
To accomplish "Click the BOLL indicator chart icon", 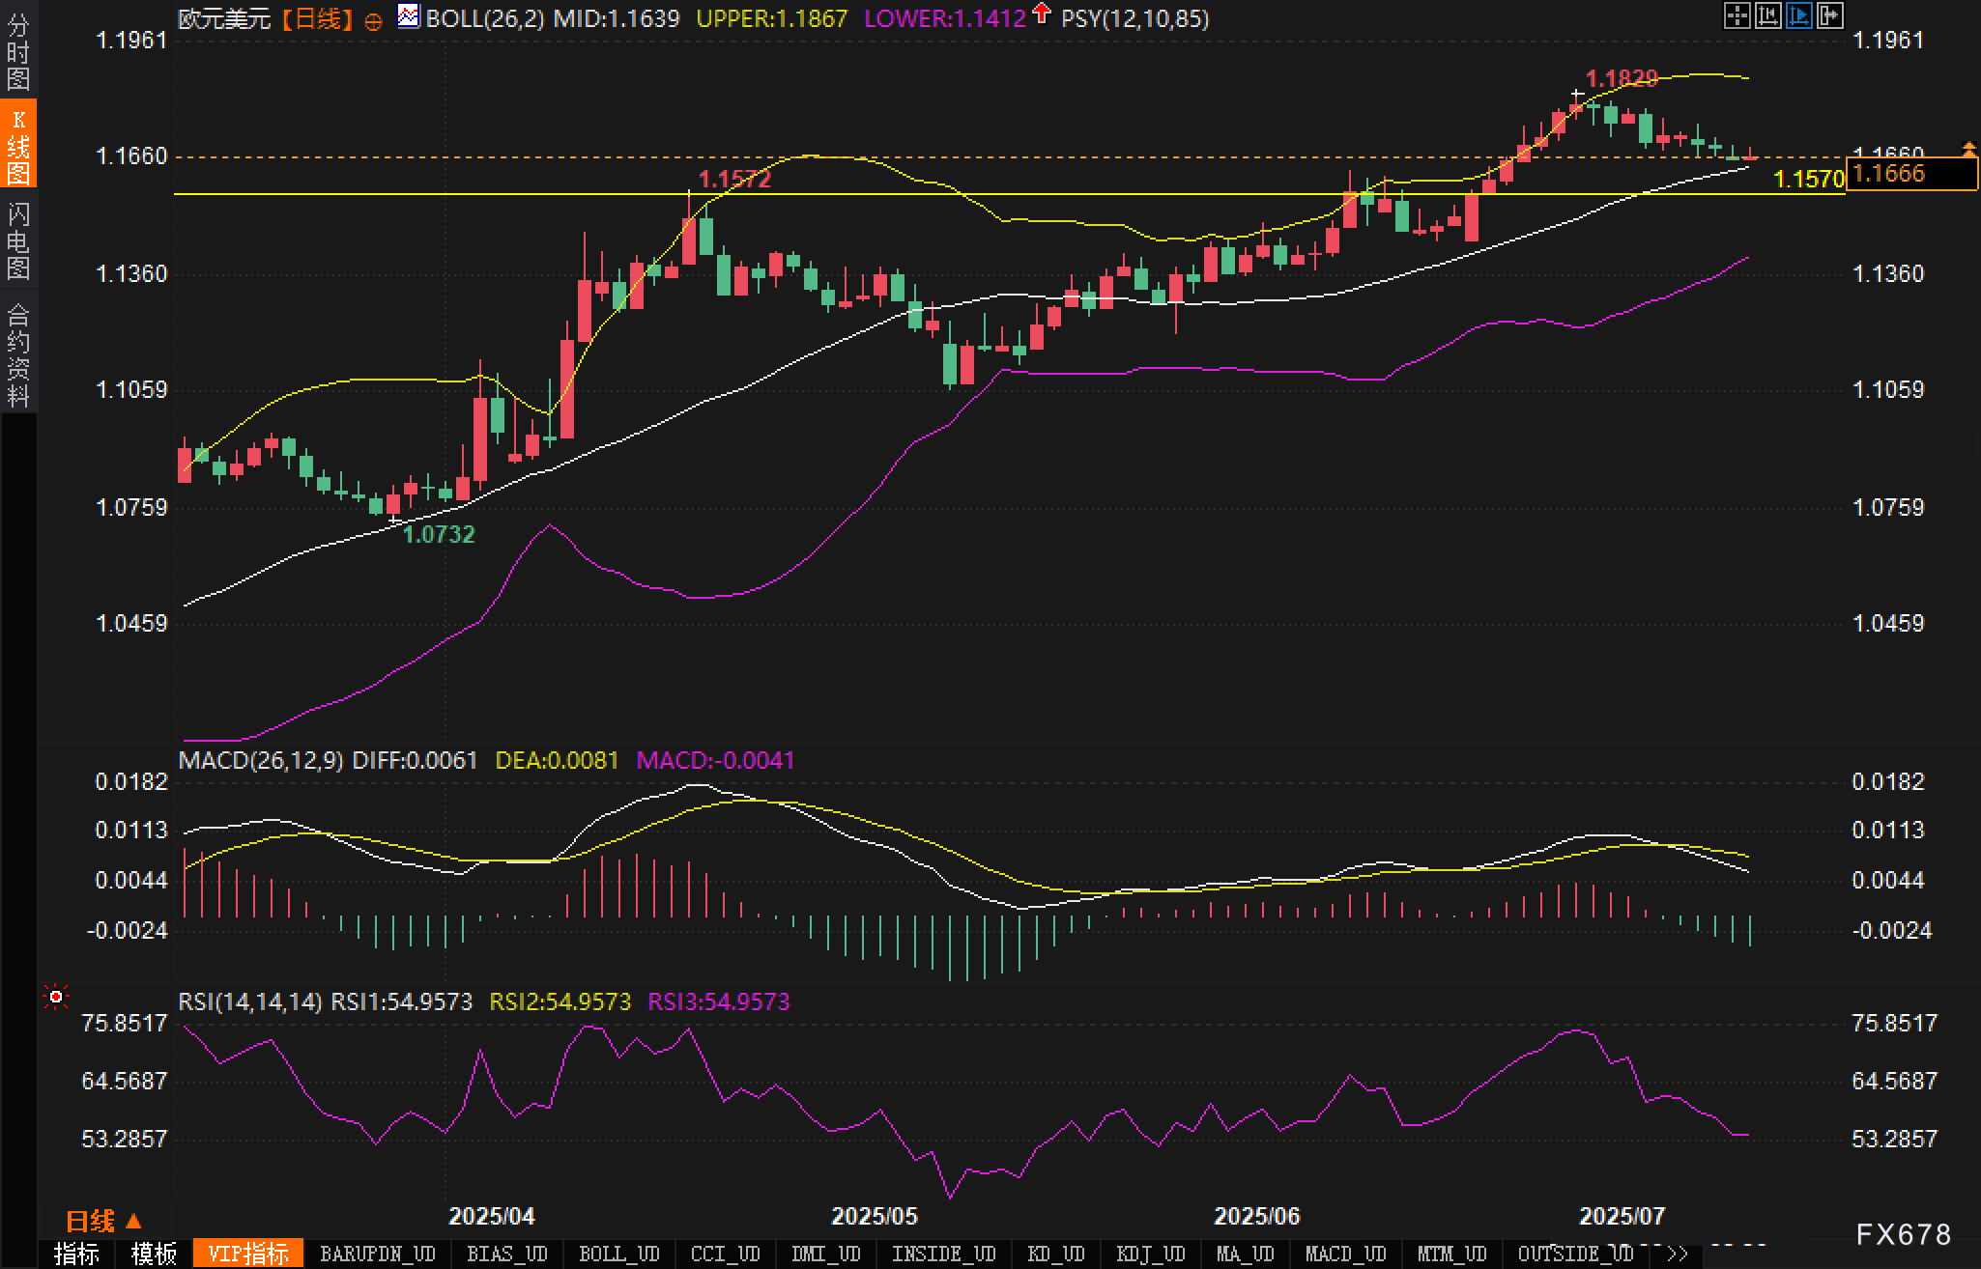I will coord(409,16).
